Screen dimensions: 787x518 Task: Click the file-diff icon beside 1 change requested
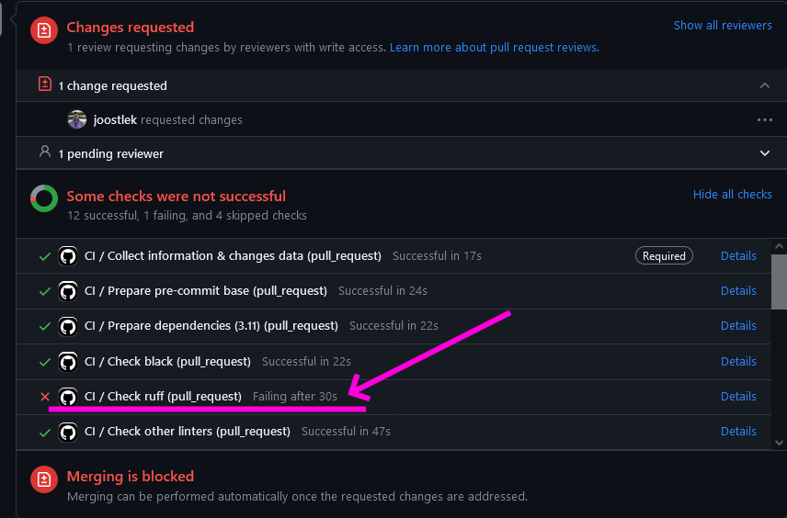(x=44, y=84)
